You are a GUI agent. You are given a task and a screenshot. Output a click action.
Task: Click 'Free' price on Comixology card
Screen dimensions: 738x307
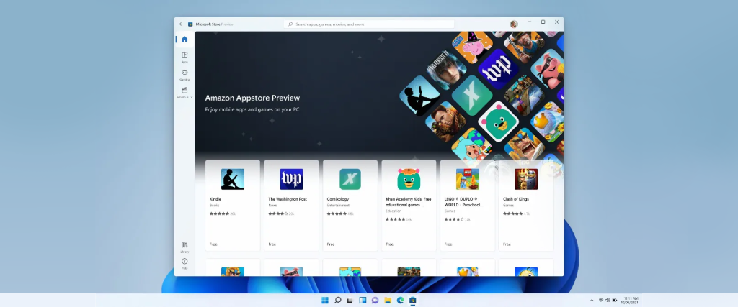[x=331, y=244]
